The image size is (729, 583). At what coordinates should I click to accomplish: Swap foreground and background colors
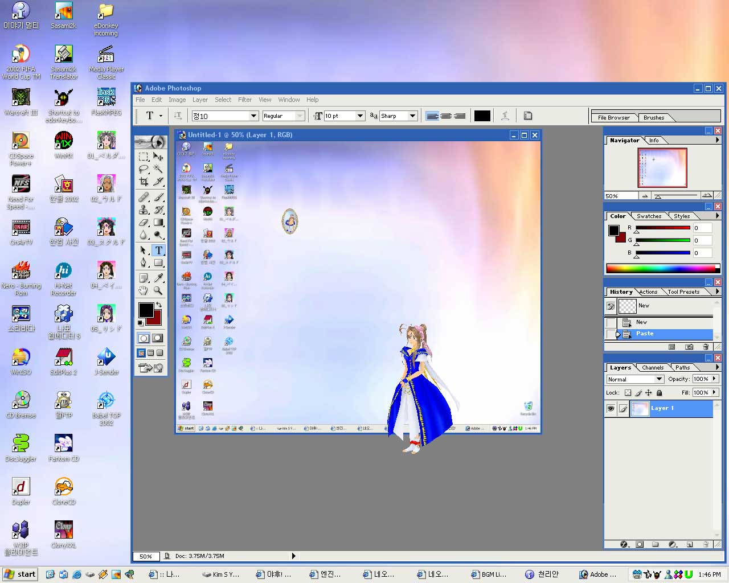pyautogui.click(x=159, y=305)
